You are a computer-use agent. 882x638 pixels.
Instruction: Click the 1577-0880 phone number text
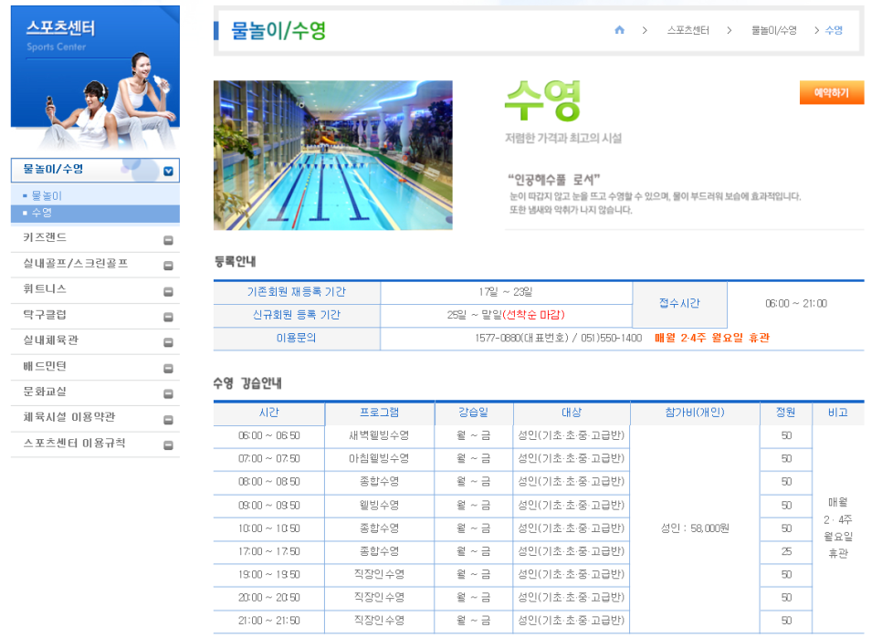(498, 338)
